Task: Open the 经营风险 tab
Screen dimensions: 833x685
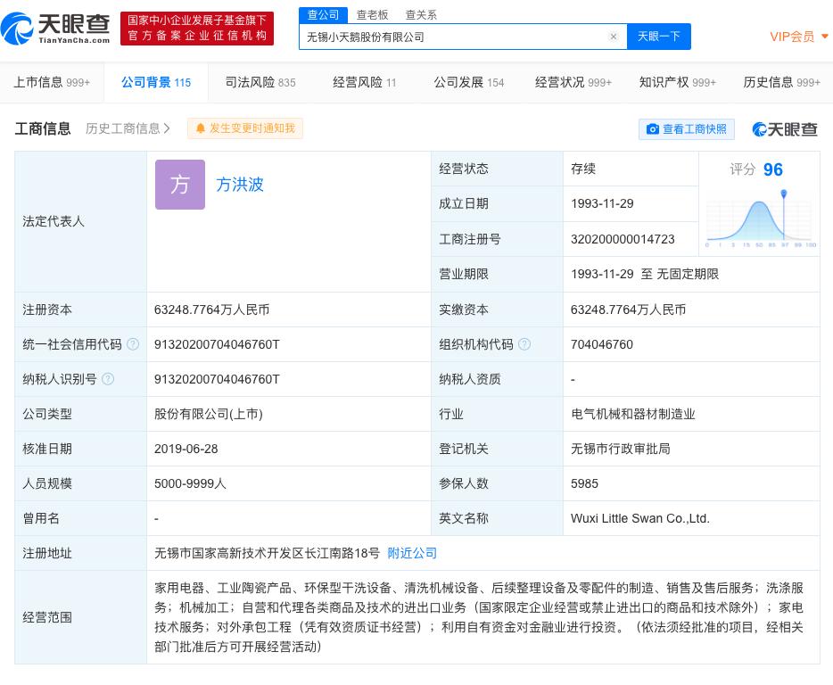Action: (365, 82)
